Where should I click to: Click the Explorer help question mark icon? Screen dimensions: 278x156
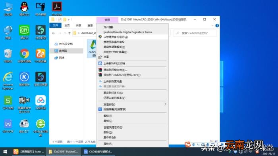217,26
